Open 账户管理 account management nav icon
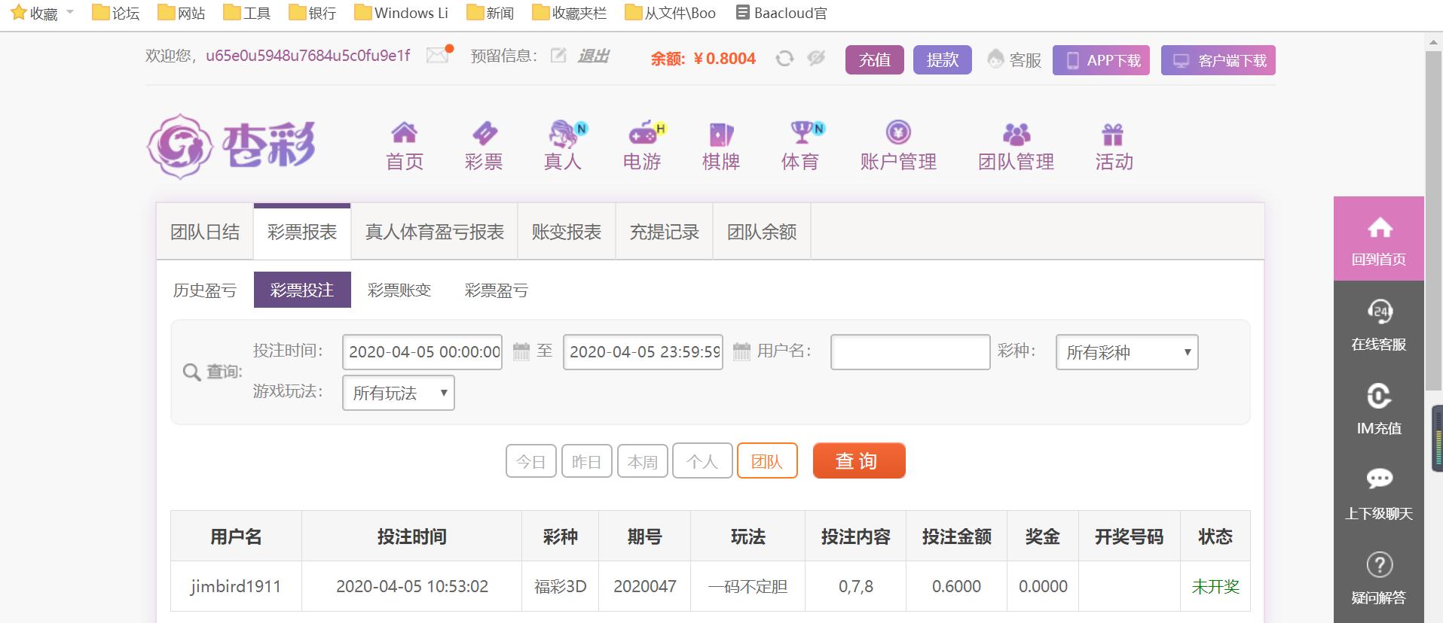 point(898,132)
